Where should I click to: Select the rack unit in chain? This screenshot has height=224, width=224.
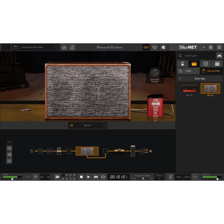tap(133, 151)
